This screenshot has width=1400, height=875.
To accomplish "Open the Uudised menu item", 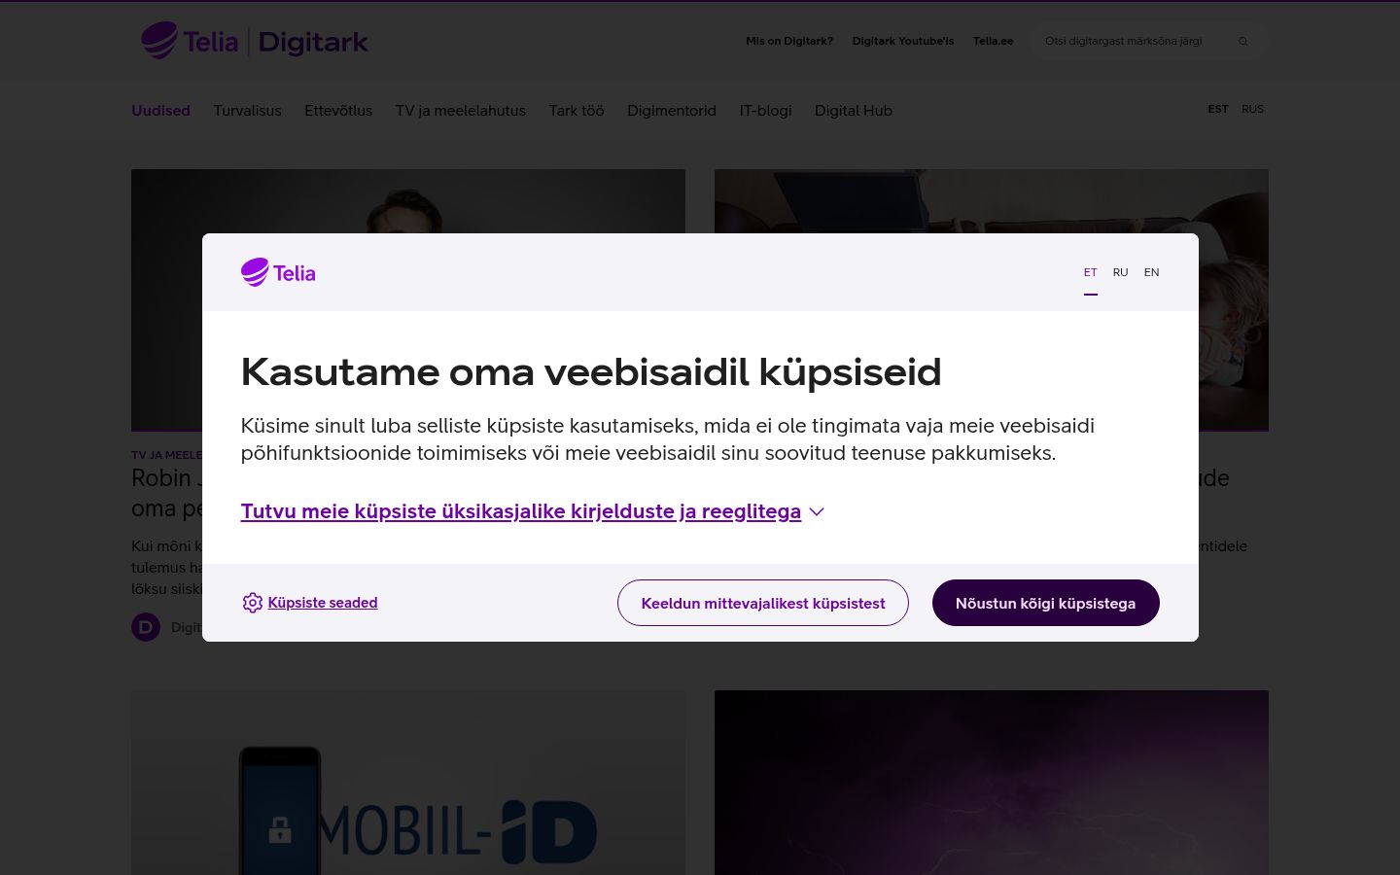I will [160, 111].
